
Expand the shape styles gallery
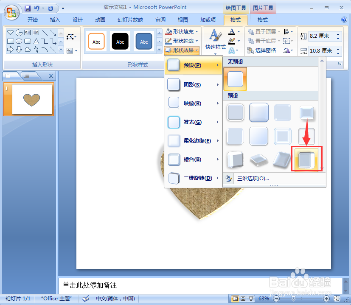click(160, 50)
